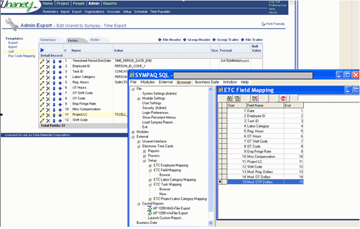Select Browse under ETC Field Mapping

(x=165, y=175)
